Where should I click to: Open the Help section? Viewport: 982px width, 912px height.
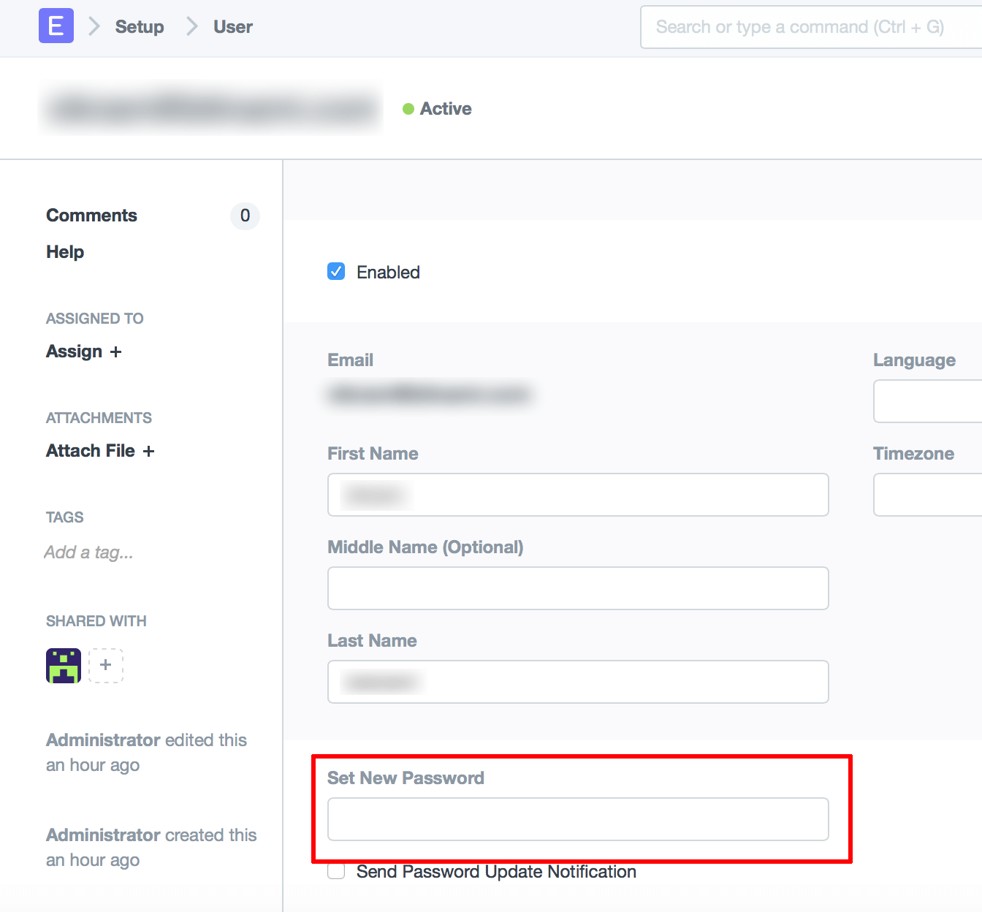pos(64,251)
